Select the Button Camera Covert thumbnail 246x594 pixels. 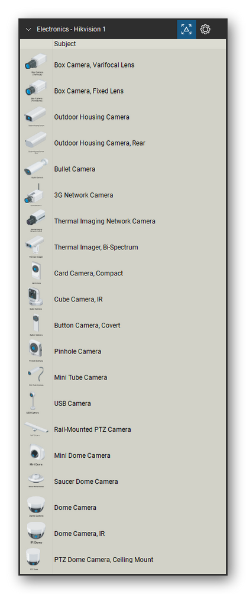click(x=36, y=325)
